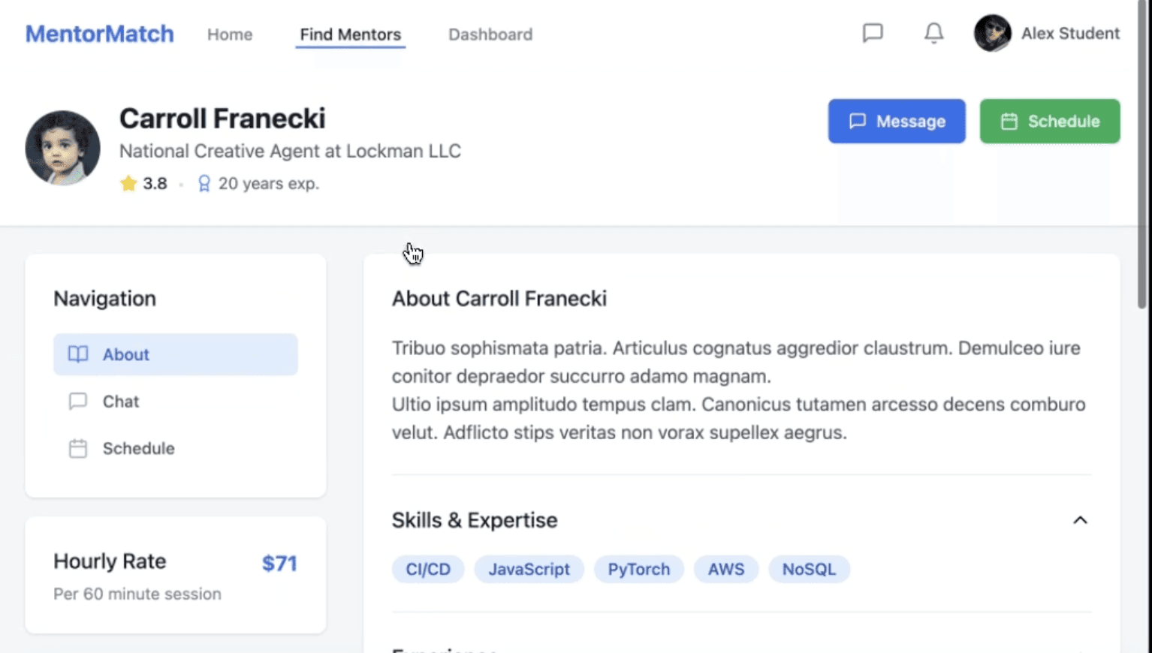
Task: Click the experience ribbon badge icon
Action: click(204, 183)
